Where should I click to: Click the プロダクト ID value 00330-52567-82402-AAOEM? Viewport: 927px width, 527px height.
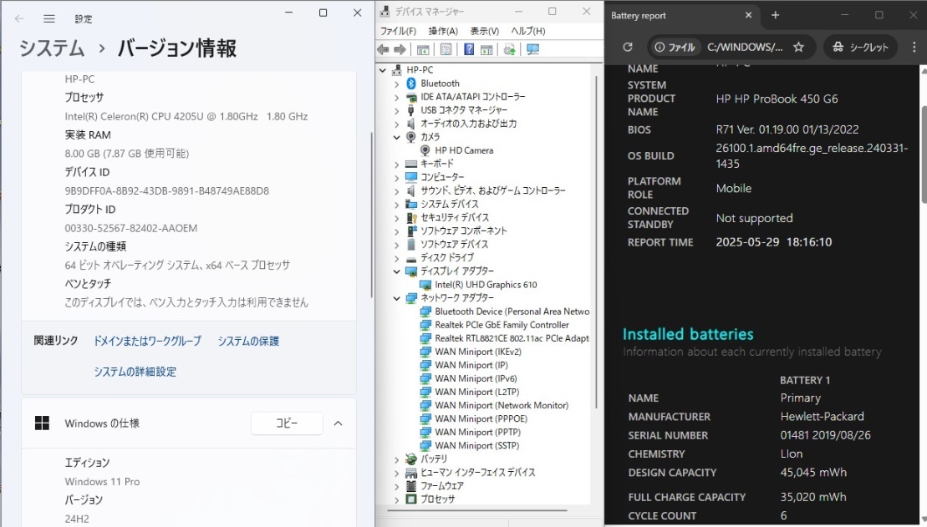click(131, 228)
